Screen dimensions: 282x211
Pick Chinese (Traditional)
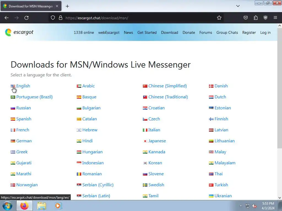[168, 97]
